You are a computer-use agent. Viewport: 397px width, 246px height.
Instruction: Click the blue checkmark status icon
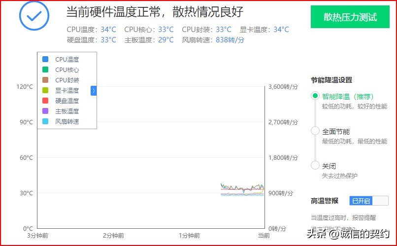point(34,16)
